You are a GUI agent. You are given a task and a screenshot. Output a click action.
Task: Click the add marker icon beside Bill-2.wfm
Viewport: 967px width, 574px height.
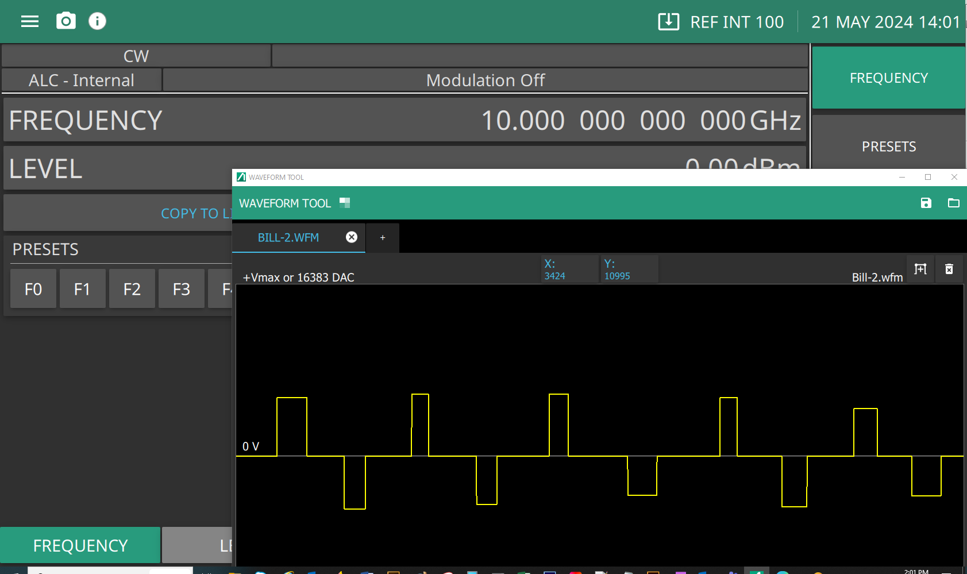pos(920,269)
